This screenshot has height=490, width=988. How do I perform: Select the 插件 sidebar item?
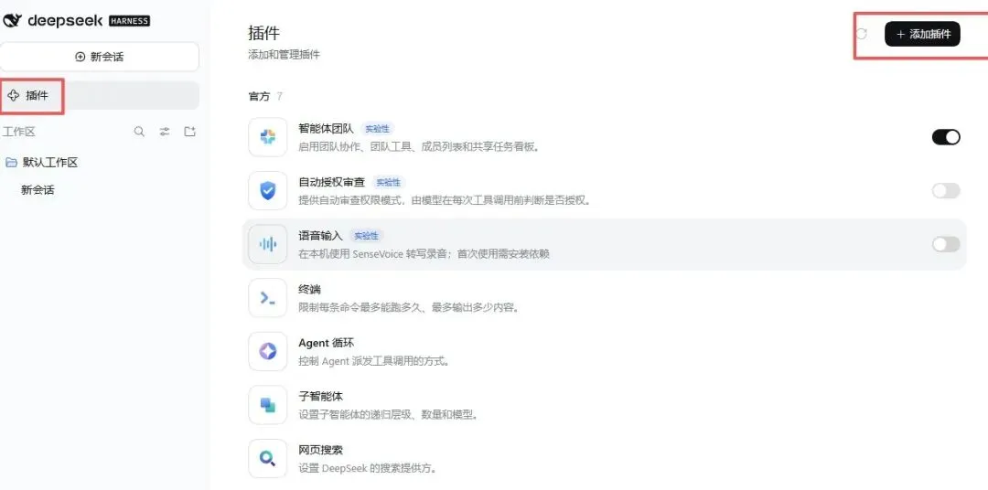[100, 96]
